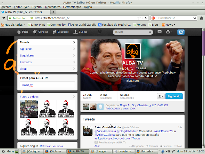Click the Twitter bird logo in navbar
Image resolution: width=205 pixels, height=154 pixels.
point(100,31)
